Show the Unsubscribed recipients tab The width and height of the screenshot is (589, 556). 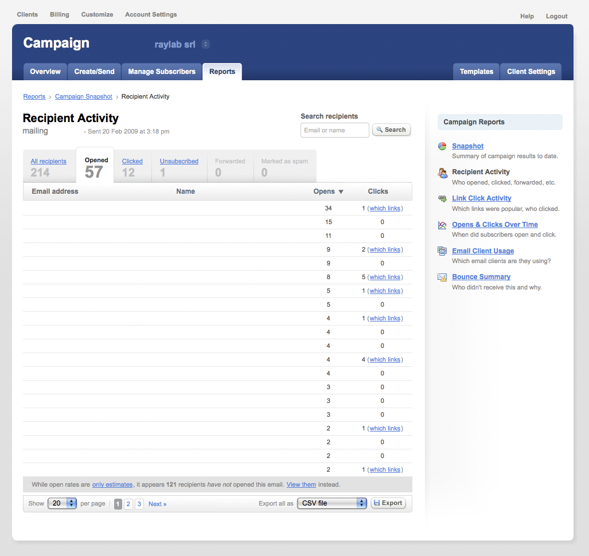tap(179, 162)
